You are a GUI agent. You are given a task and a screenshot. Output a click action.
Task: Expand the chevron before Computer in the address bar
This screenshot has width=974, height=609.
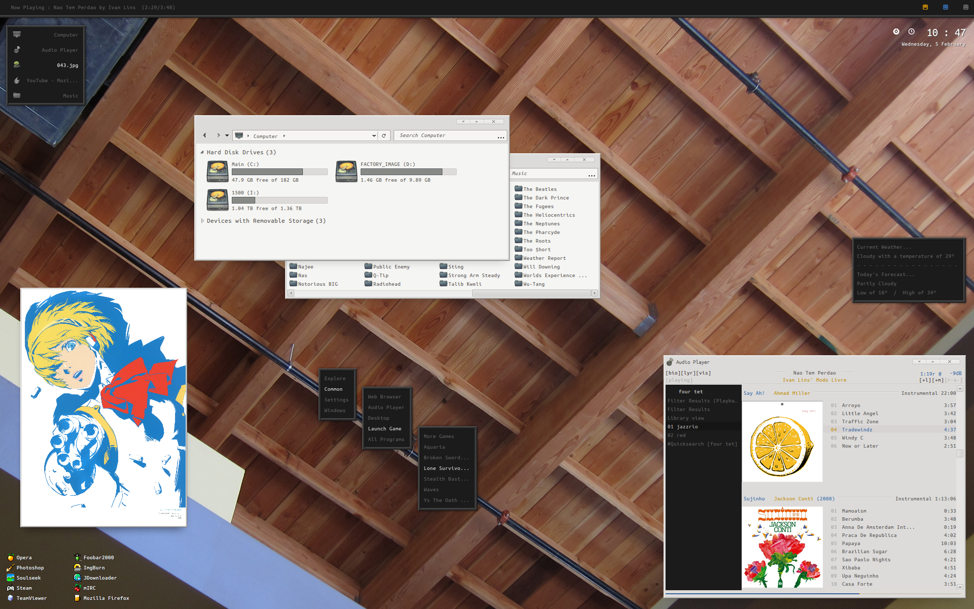pyautogui.click(x=248, y=136)
